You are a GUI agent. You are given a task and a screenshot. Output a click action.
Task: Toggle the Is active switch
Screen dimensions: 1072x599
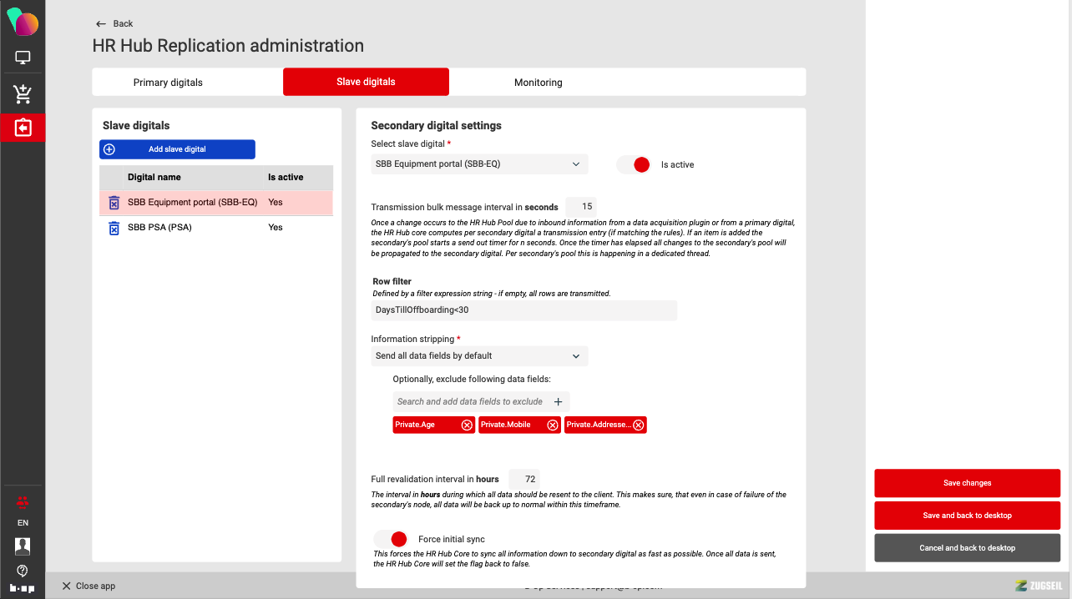[634, 164]
